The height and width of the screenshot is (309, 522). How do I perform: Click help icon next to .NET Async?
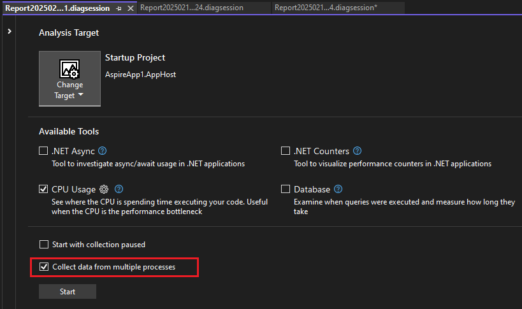[x=102, y=151]
